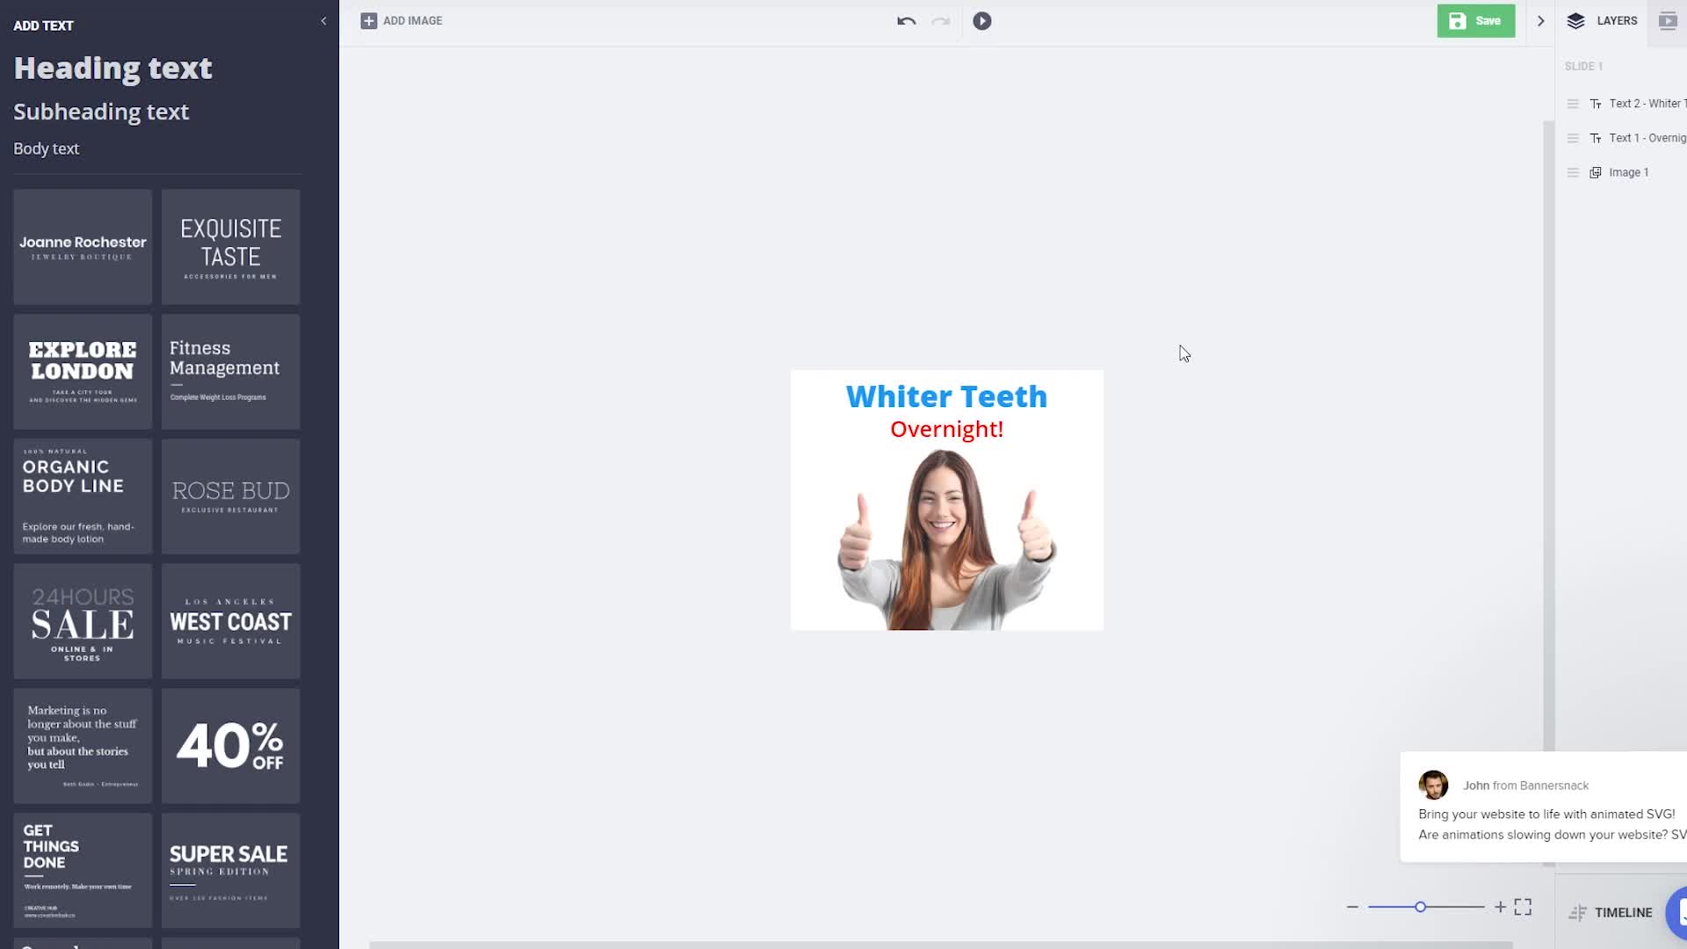Click the redo arrow icon

940,21
